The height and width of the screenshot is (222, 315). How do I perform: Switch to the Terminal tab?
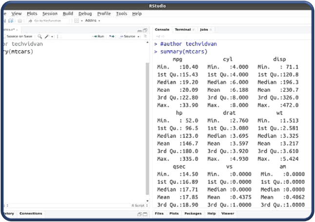(x=182, y=30)
